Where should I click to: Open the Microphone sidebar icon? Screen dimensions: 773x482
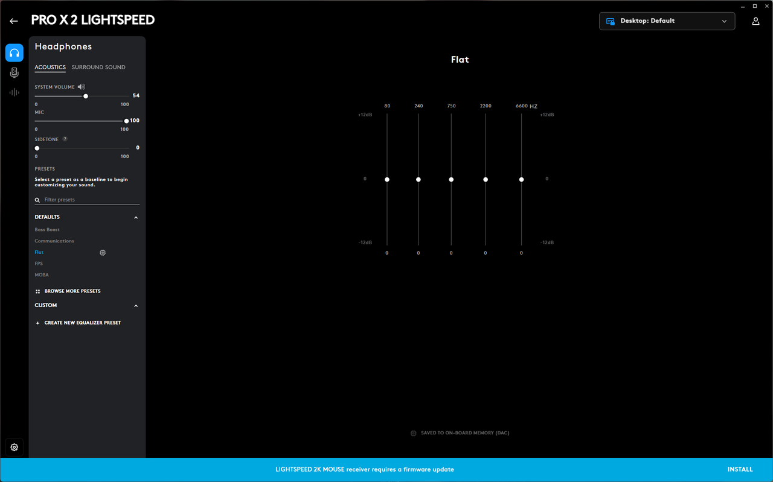(x=14, y=73)
